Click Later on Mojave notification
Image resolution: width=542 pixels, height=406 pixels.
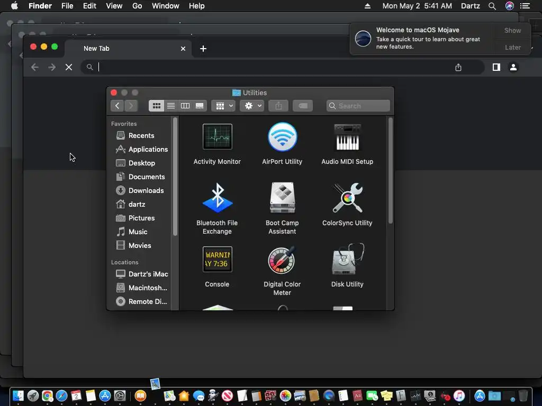click(512, 48)
